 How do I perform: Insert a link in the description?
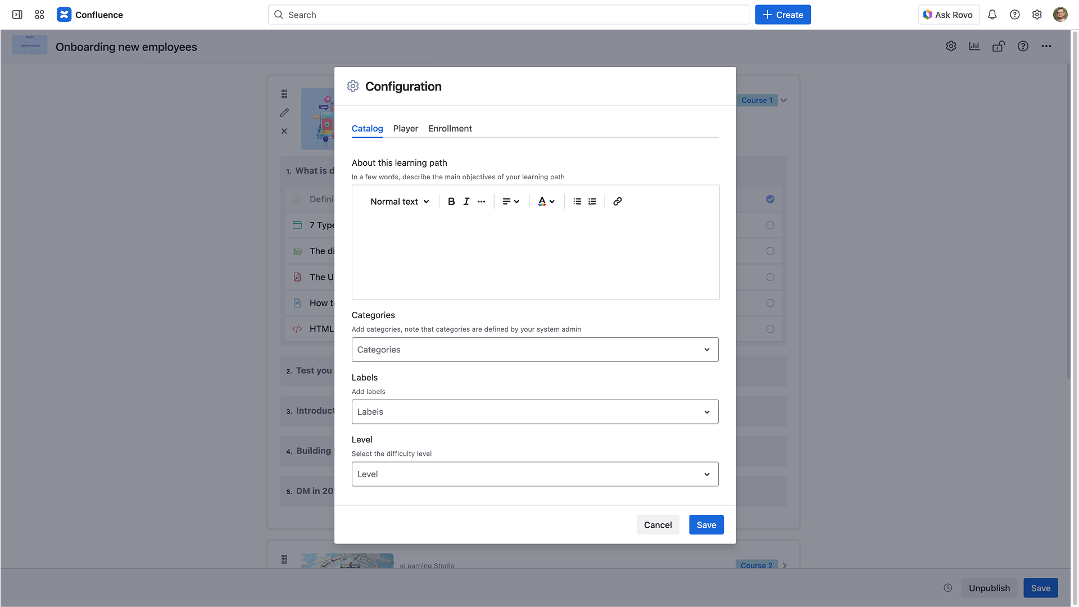pyautogui.click(x=617, y=201)
